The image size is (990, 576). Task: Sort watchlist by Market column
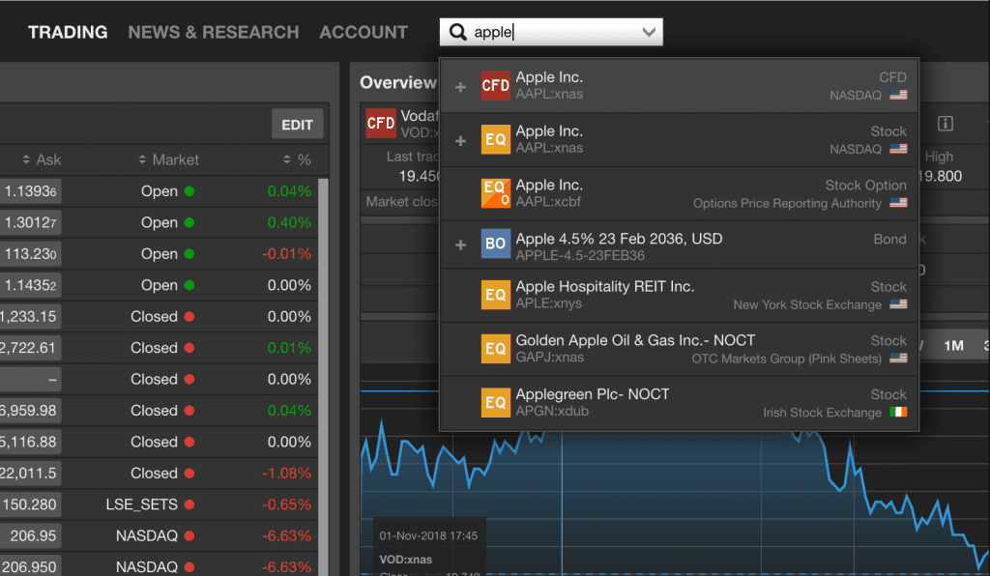point(169,159)
